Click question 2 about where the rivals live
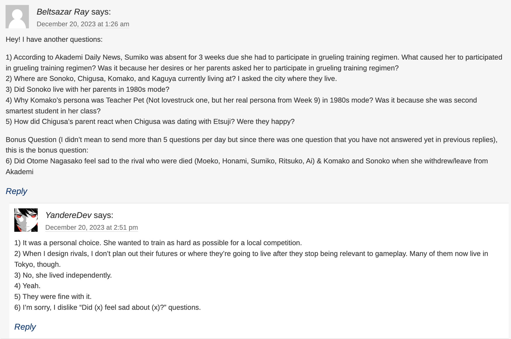 171,79
